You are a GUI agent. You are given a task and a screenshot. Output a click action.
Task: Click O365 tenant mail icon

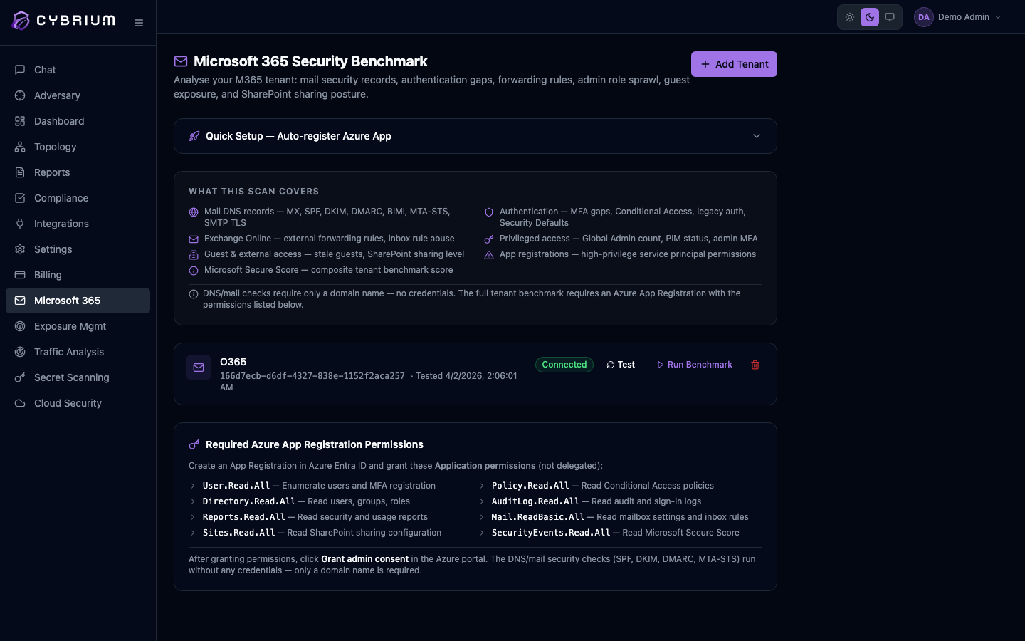[199, 368]
